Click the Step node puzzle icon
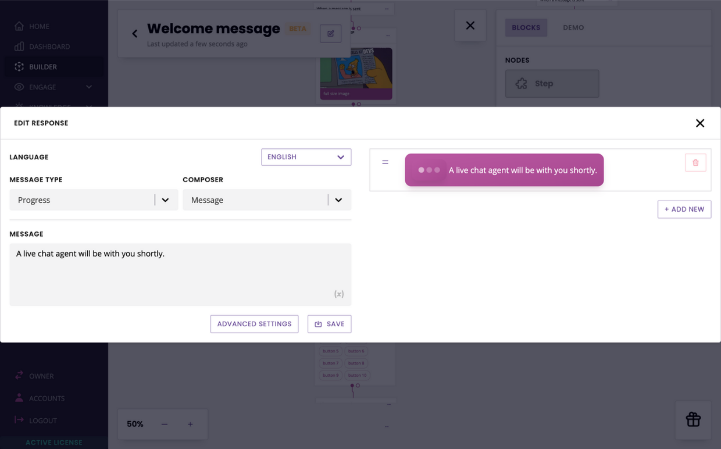This screenshot has height=449, width=721. [522, 83]
